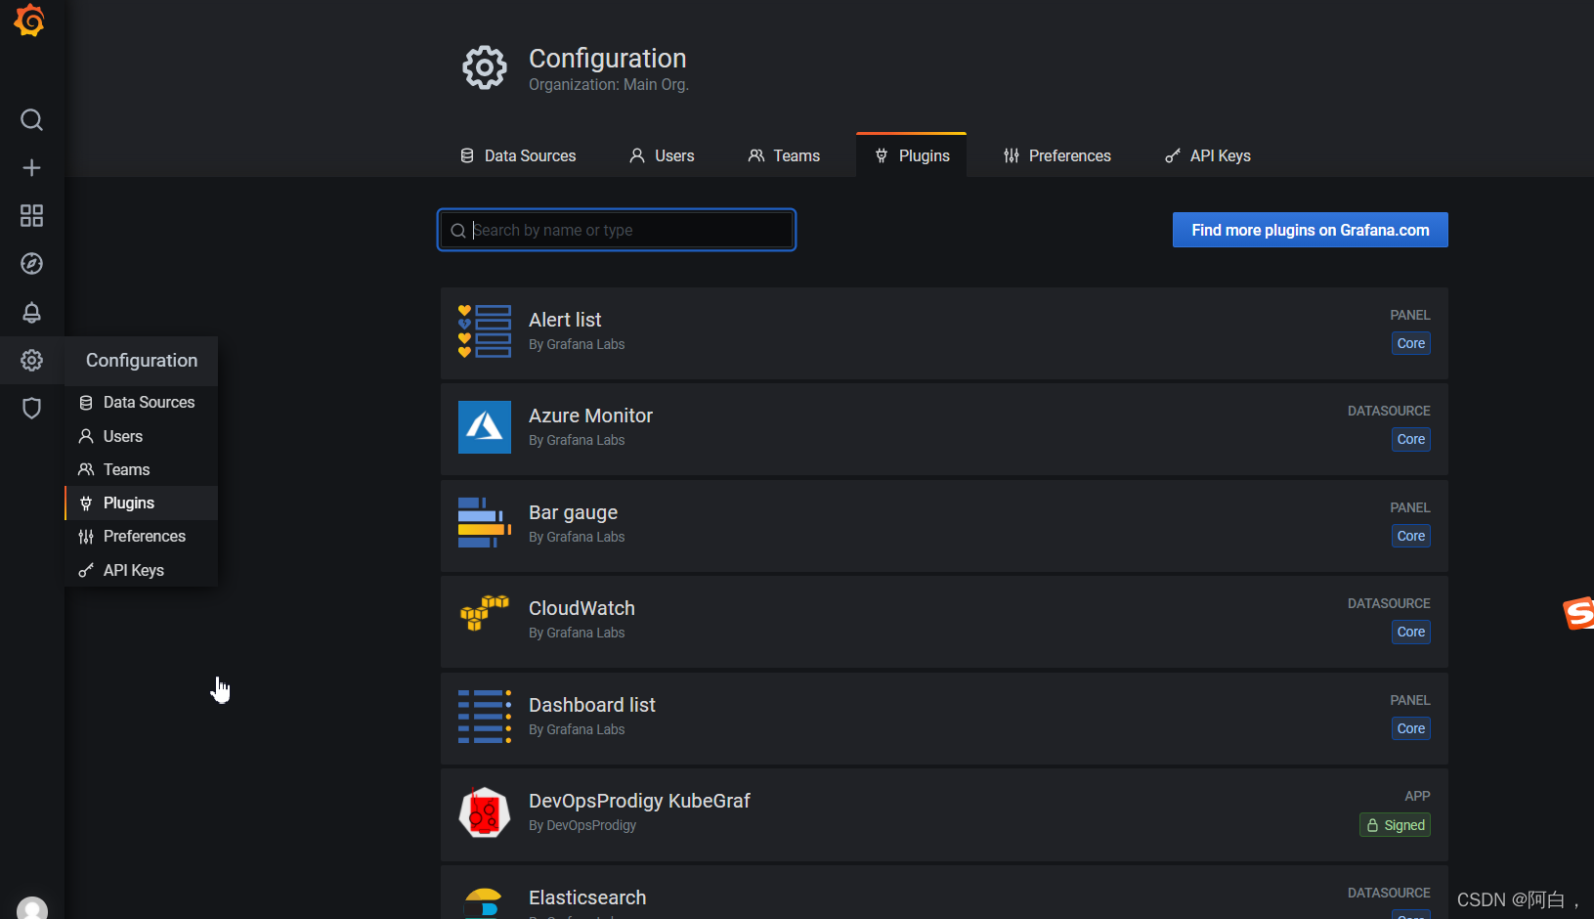Open Users in Configuration flyout menu
The image size is (1594, 919).
[142, 436]
